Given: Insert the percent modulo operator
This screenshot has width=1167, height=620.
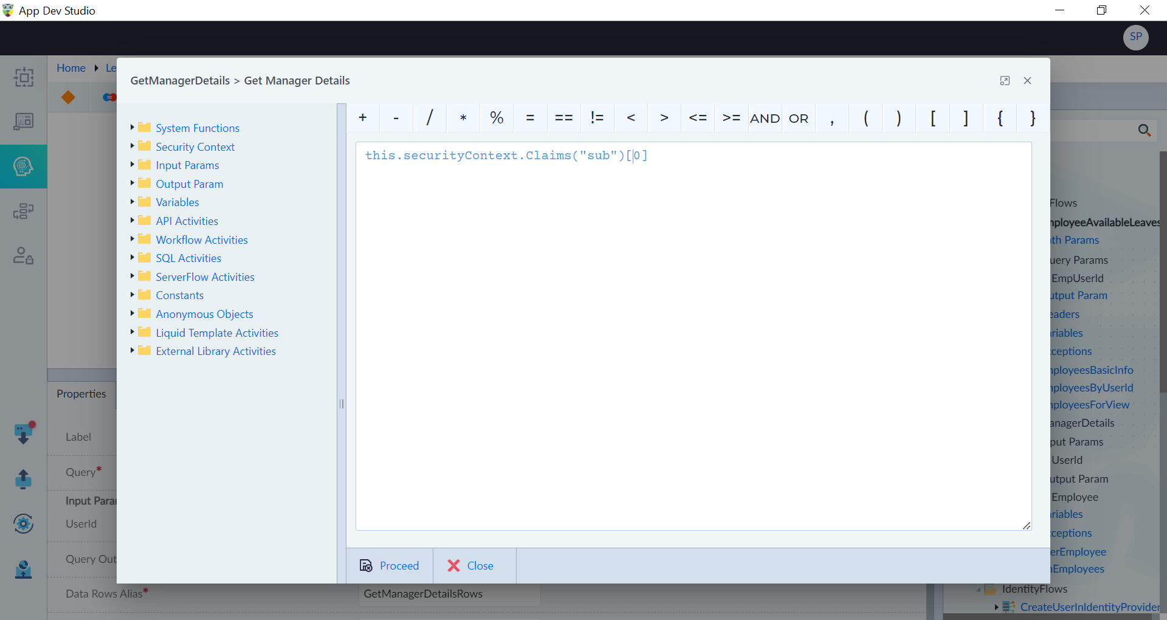Looking at the screenshot, I should click(x=497, y=118).
